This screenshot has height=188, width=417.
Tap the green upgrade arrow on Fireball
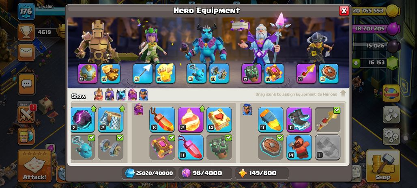(x=202, y=109)
